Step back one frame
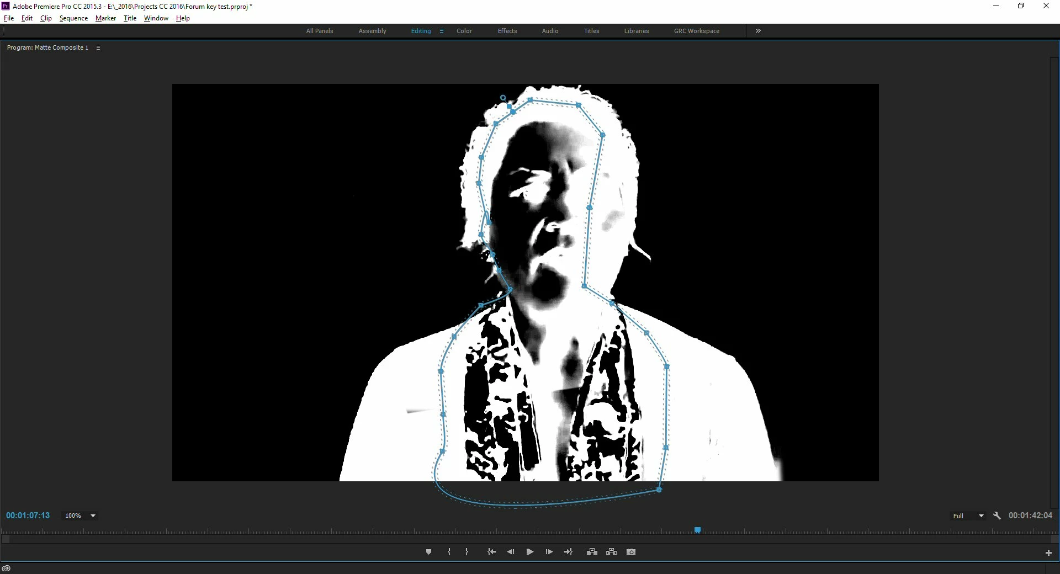 (511, 552)
